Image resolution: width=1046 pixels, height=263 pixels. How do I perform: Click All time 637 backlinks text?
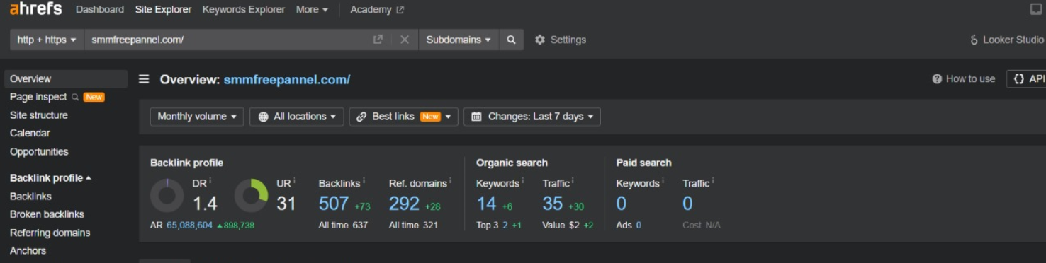click(344, 226)
